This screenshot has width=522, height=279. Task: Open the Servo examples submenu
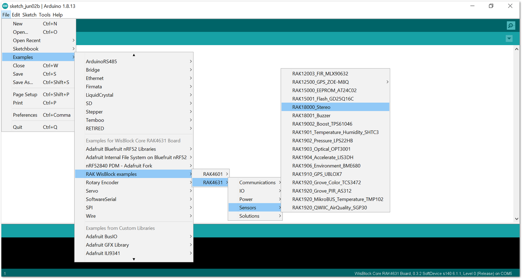coord(134,191)
